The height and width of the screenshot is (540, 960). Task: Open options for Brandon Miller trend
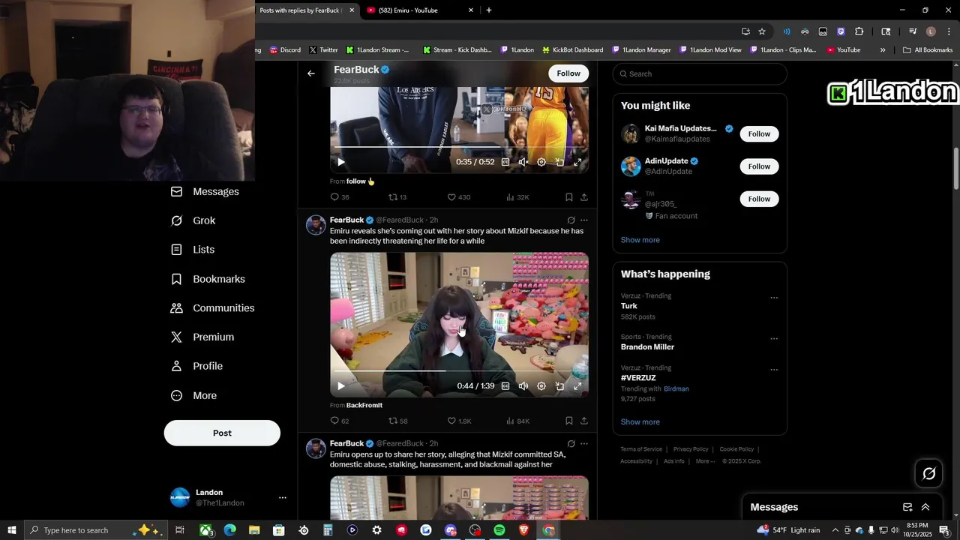(774, 339)
